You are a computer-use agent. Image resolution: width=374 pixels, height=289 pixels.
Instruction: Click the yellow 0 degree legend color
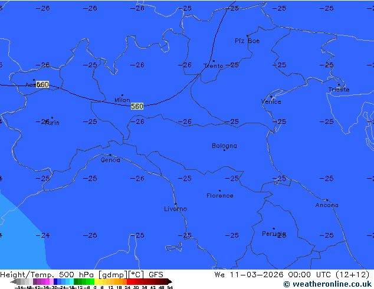(96, 281)
